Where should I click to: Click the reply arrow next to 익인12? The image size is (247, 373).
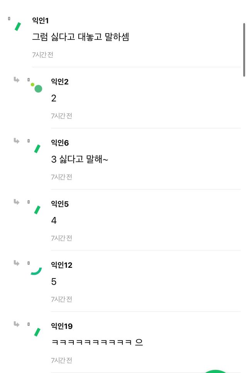[x=17, y=263]
